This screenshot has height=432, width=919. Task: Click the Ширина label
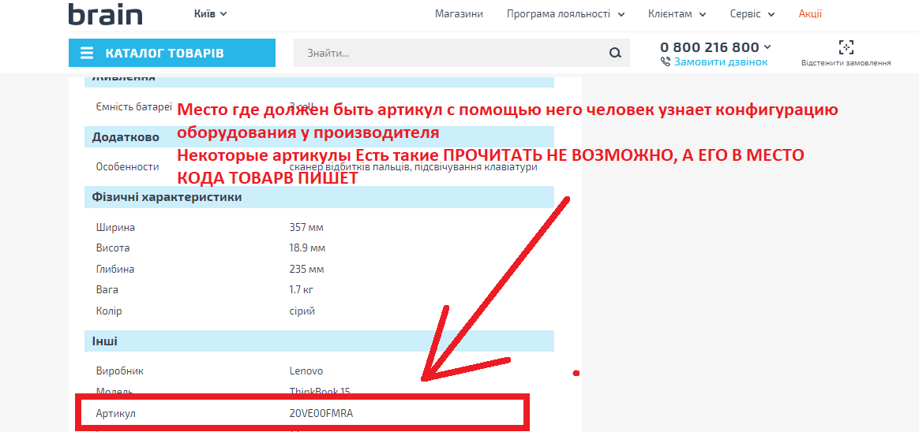[115, 227]
